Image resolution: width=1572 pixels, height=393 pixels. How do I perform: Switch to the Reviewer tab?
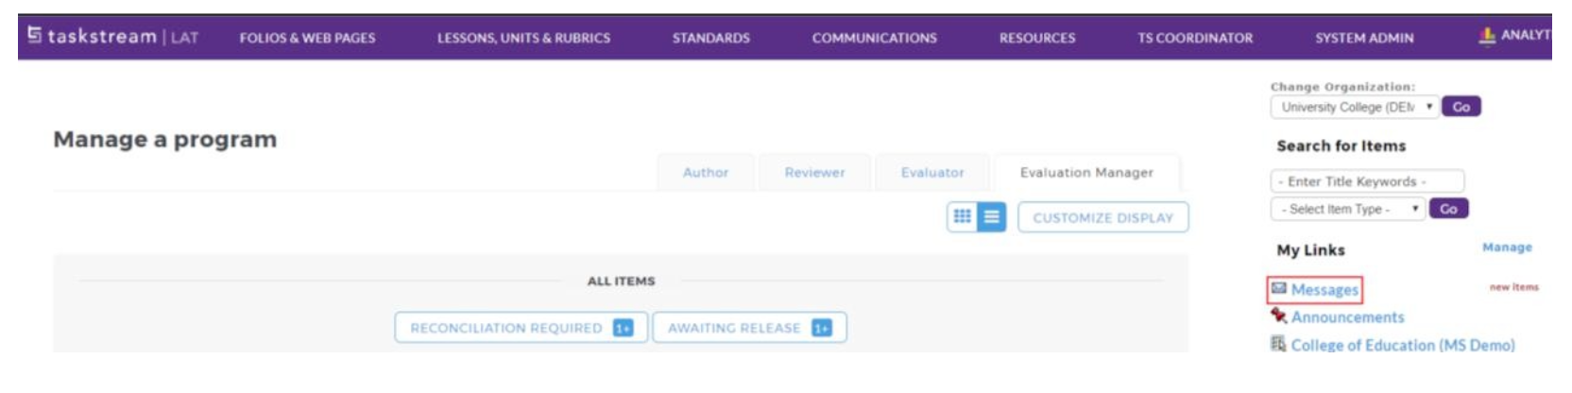[x=814, y=173]
